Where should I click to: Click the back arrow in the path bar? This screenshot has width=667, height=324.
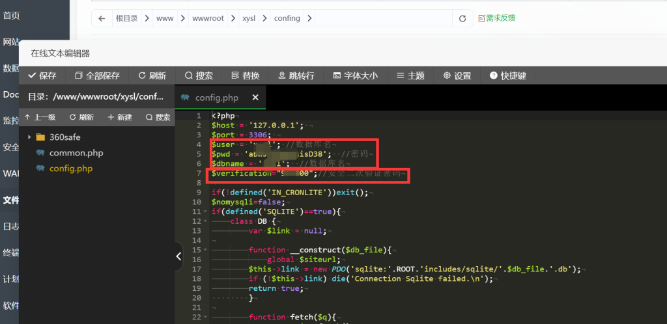tap(101, 18)
